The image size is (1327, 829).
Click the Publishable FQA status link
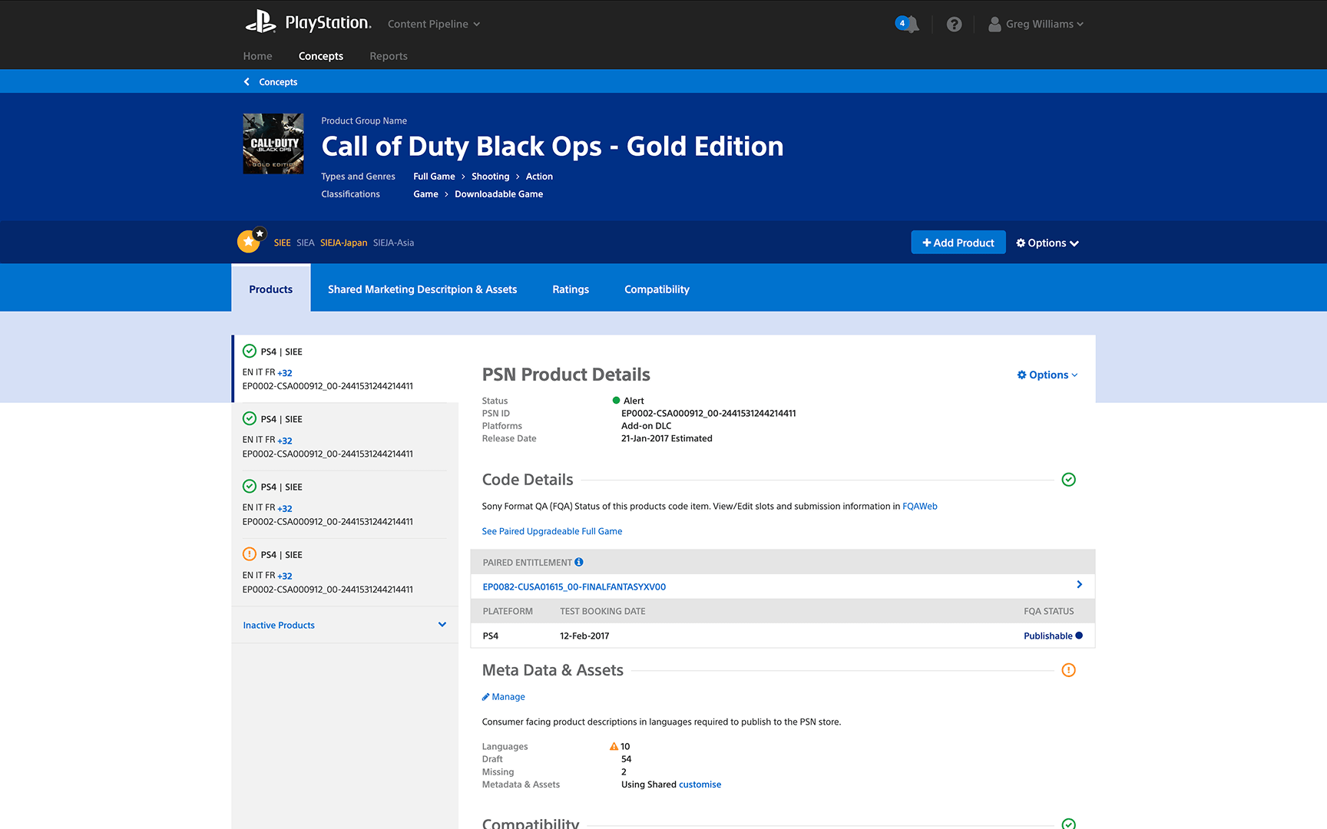[1048, 636]
